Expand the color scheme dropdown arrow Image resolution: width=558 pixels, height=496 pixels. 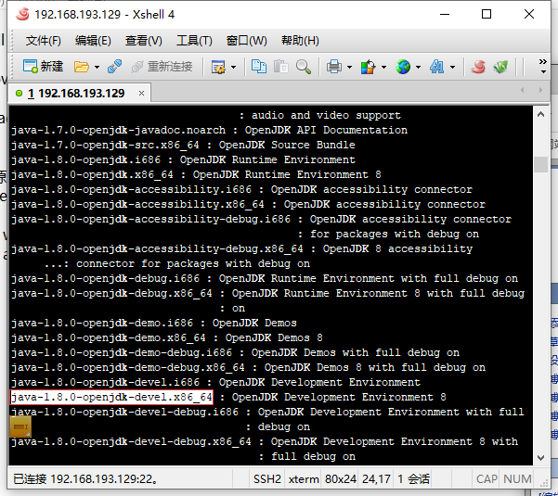pos(383,67)
